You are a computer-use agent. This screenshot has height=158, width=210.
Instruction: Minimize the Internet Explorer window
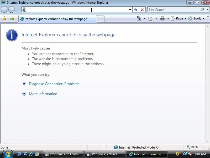coord(190,3)
